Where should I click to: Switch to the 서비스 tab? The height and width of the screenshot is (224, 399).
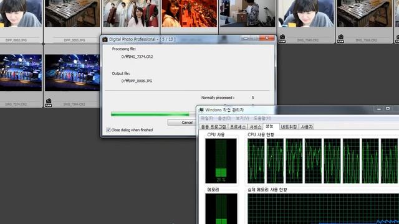[256, 127]
